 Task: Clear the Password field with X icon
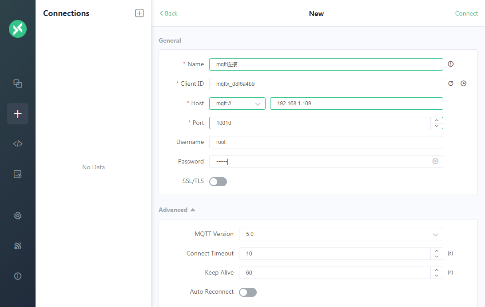coord(435,161)
